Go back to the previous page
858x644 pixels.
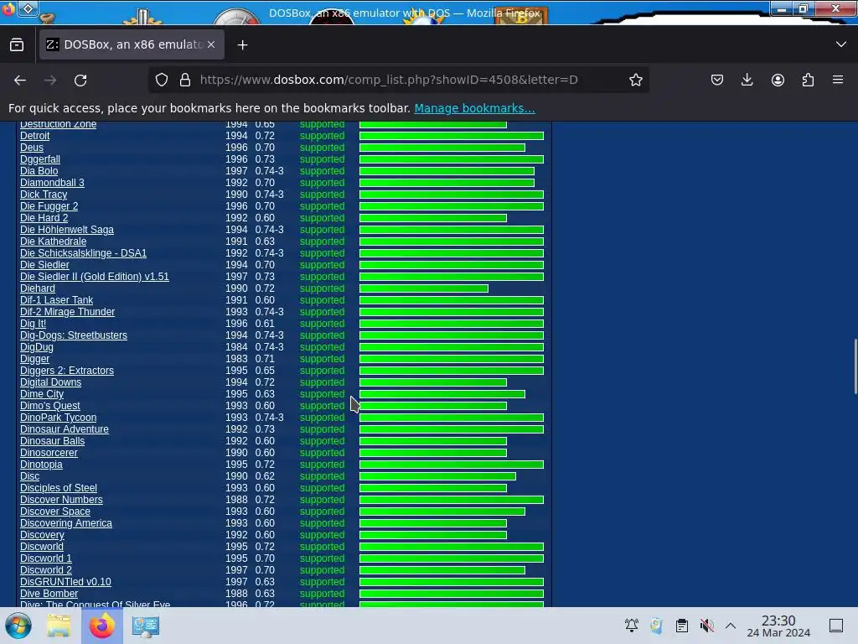20,80
